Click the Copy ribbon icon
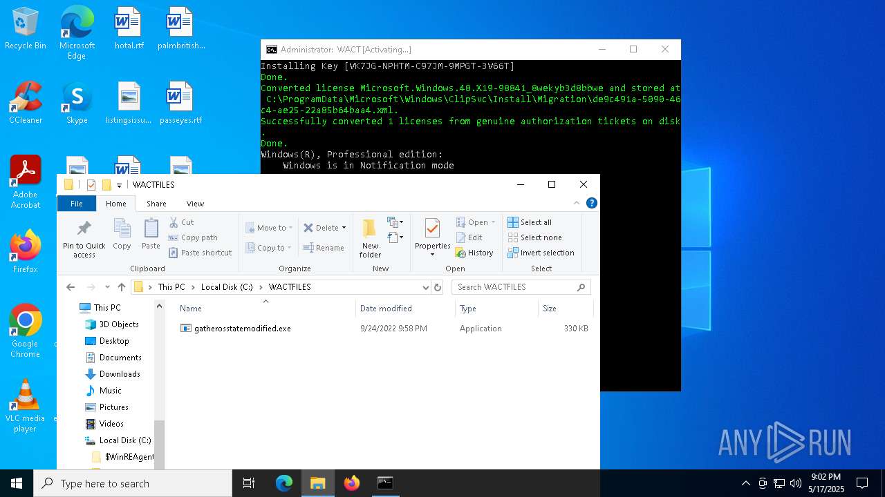 tap(122, 234)
